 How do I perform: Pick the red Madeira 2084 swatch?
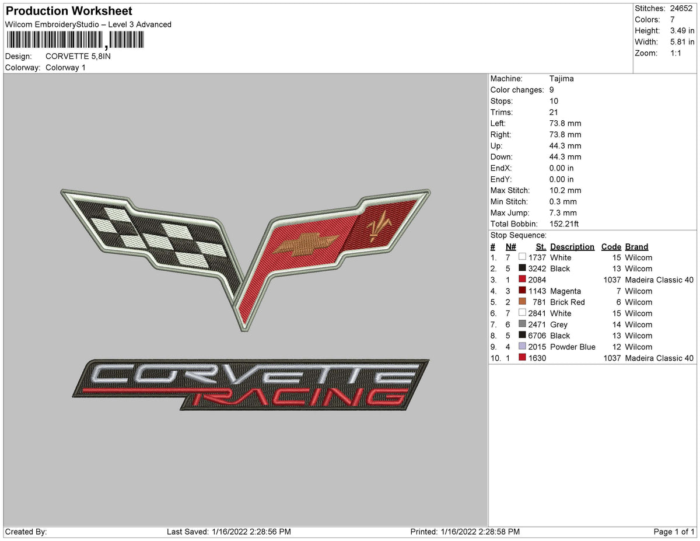(x=523, y=279)
